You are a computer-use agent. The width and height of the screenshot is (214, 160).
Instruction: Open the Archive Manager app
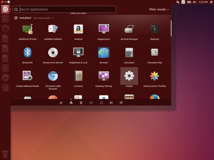129,30
